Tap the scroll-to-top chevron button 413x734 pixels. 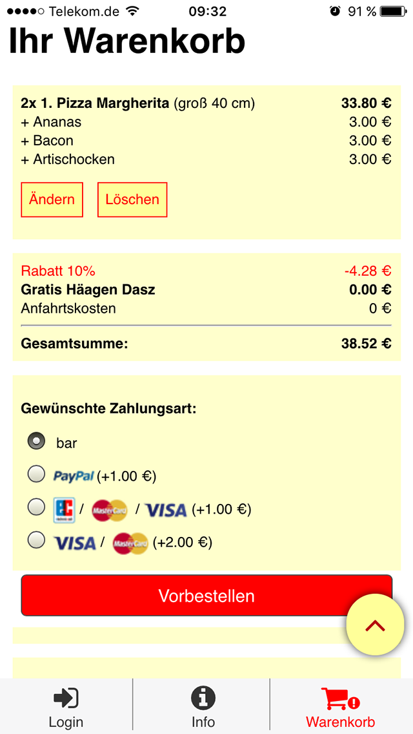[375, 626]
